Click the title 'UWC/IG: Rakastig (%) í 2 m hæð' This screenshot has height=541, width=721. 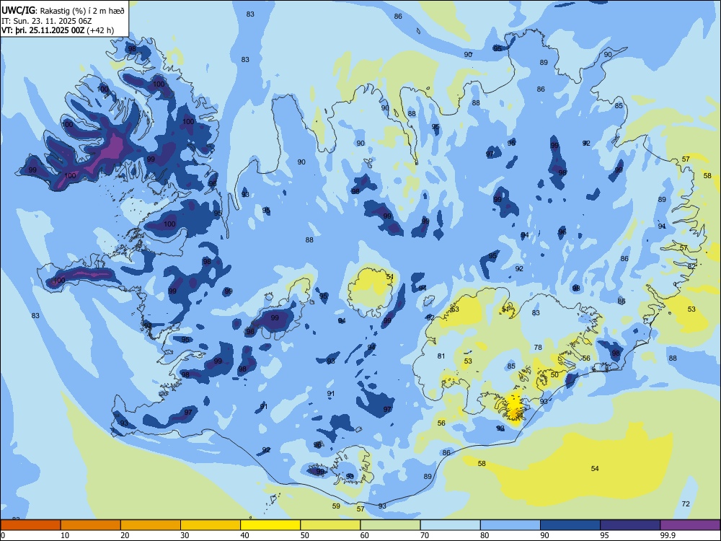coord(63,10)
